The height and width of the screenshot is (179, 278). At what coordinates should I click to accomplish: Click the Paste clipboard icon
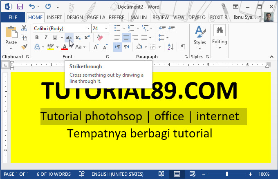pos(11,32)
